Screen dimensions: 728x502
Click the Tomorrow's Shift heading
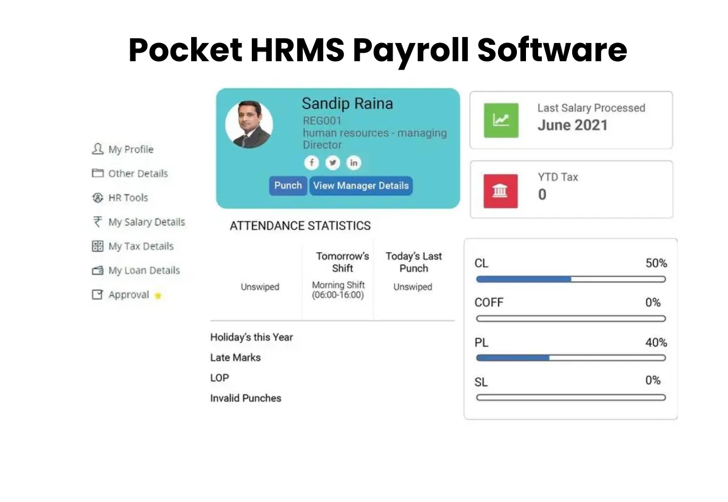tap(343, 262)
